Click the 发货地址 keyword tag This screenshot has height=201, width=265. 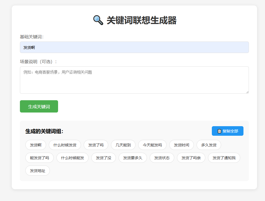[x=38, y=171]
